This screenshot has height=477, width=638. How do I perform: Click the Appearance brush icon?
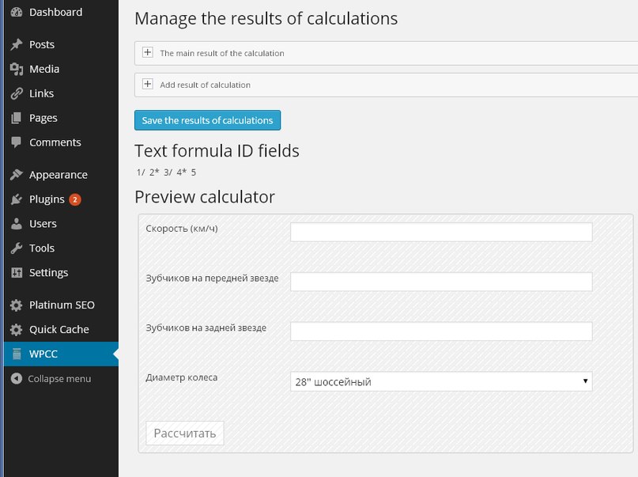coord(16,175)
